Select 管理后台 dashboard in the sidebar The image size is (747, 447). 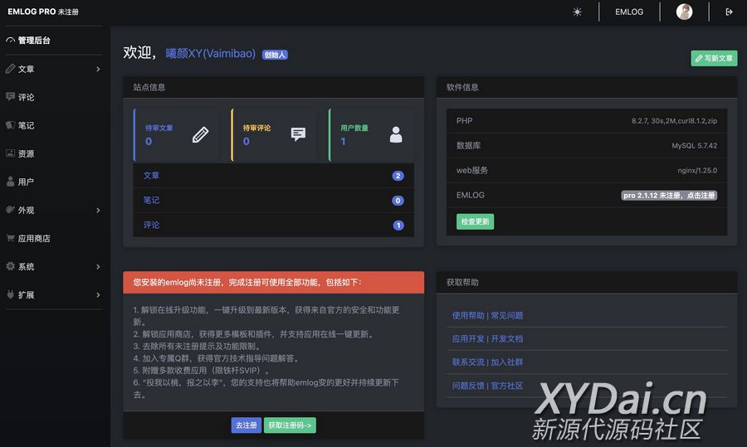click(x=34, y=40)
